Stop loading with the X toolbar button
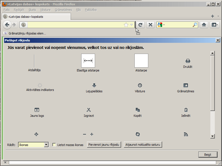This screenshot has height=166, width=222. pos(150,25)
